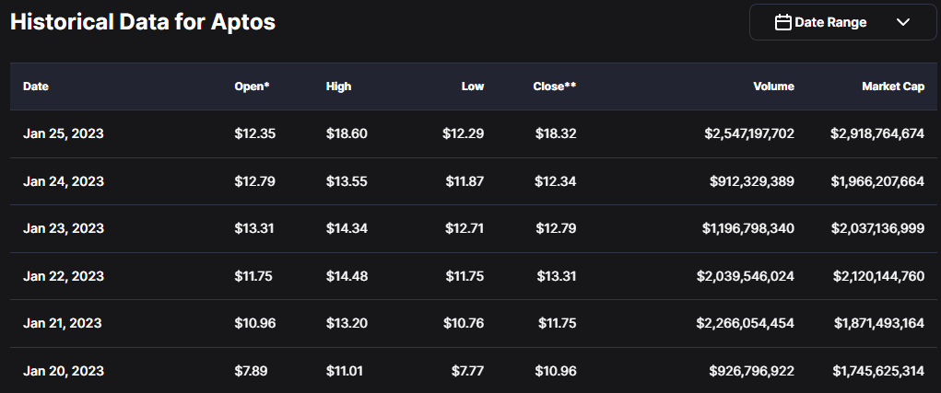The height and width of the screenshot is (393, 941).
Task: Sort by the Date column header
Action: click(x=36, y=87)
